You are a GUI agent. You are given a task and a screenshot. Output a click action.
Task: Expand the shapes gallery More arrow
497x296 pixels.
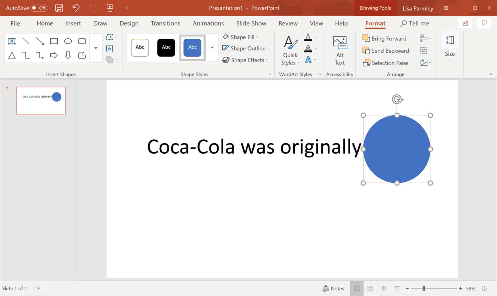pos(96,48)
